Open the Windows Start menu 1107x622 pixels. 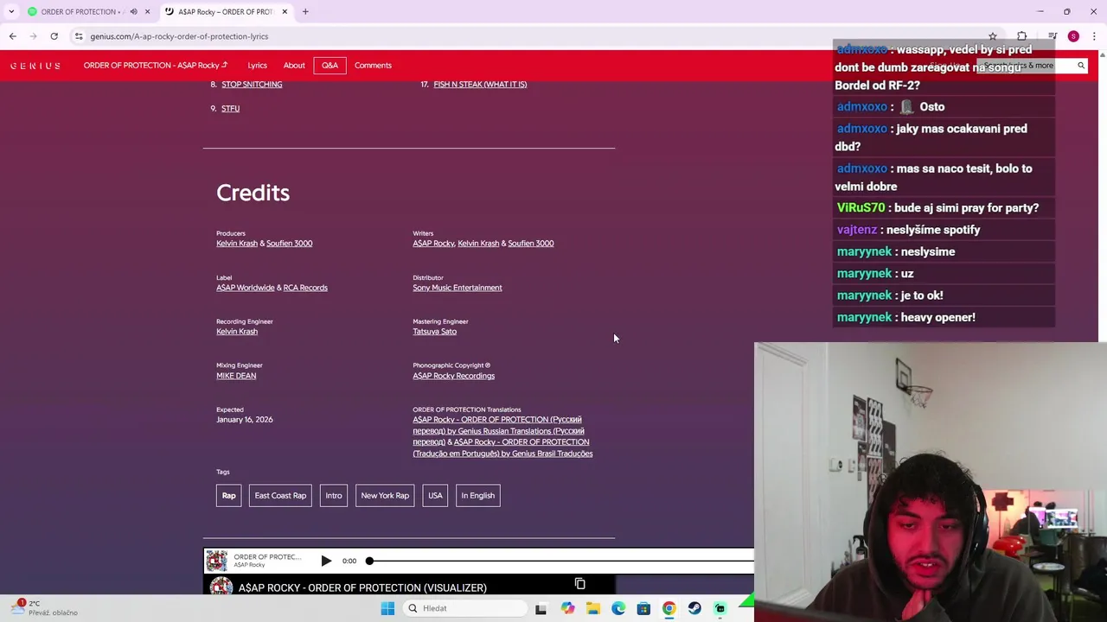387,608
